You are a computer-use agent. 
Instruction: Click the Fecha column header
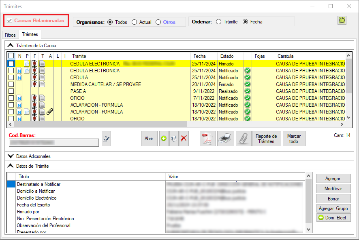[203, 56]
